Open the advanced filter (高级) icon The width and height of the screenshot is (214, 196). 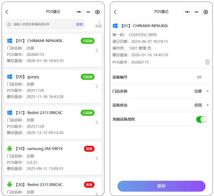[99, 24]
